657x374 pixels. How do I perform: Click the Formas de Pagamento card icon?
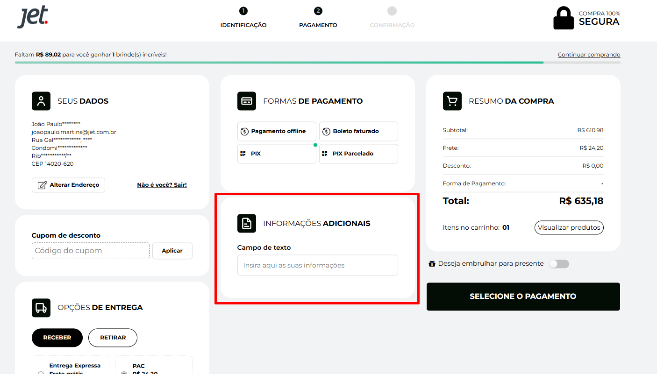click(x=247, y=101)
